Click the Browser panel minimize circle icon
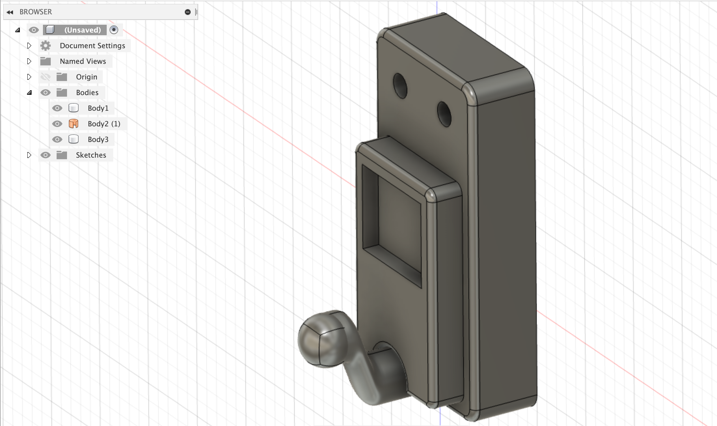Image resolution: width=717 pixels, height=426 pixels. click(x=187, y=12)
